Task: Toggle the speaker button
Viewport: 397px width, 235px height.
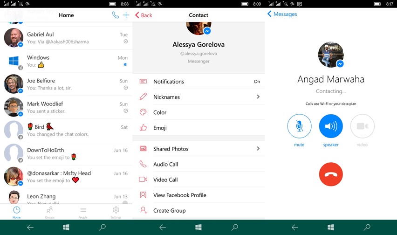Action: coord(331,126)
